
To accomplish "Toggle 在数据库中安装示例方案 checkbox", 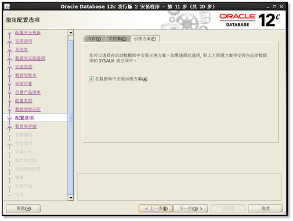I will [91, 79].
